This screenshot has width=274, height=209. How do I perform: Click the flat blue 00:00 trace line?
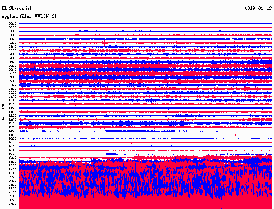[x=145, y=24]
